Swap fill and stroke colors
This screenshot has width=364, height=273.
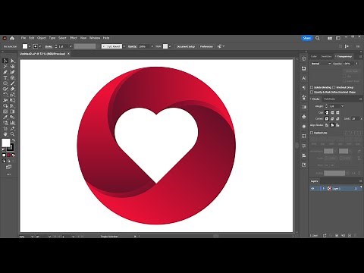point(14,140)
